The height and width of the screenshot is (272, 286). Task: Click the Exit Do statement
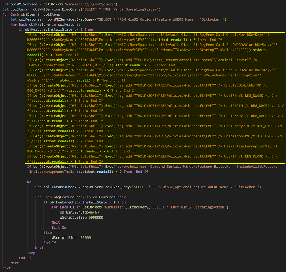click(x=59, y=228)
